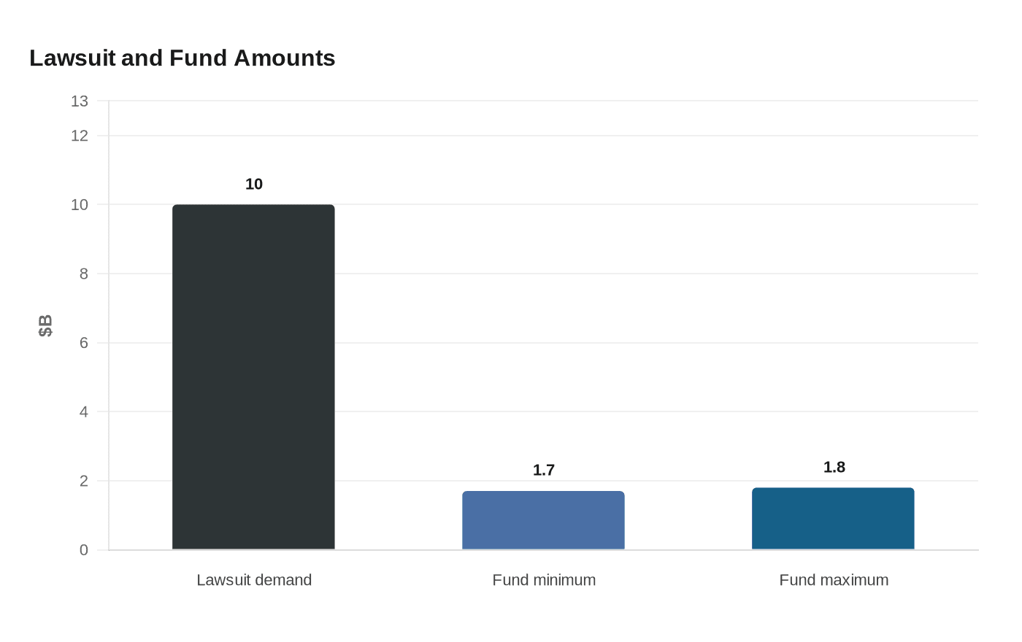Click the 13 tick on y-axis

point(80,101)
